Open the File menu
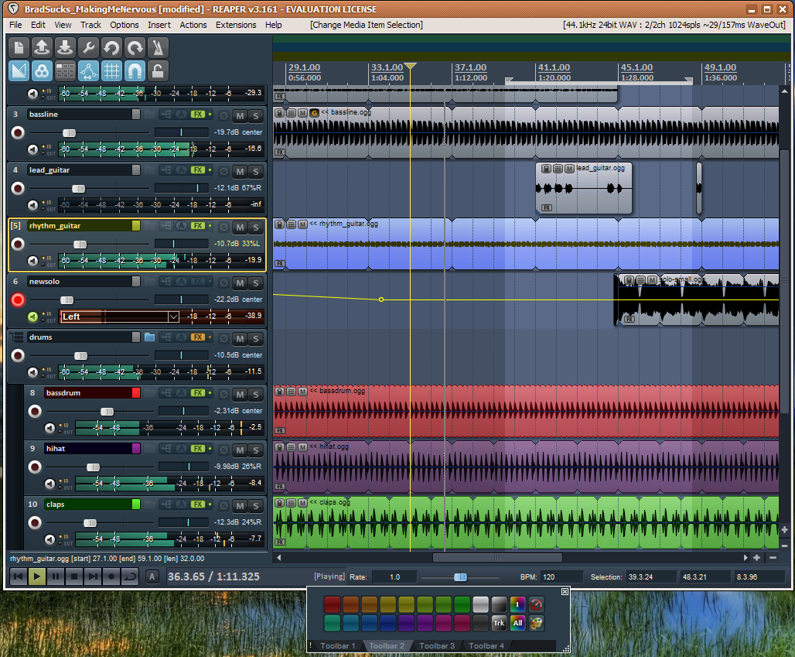The image size is (795, 657). tap(15, 25)
